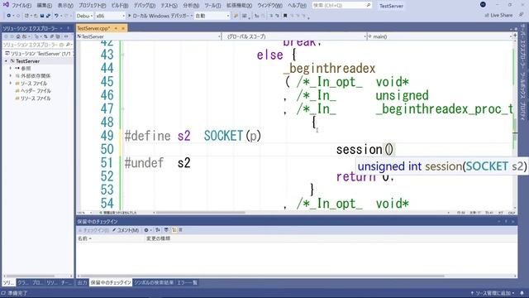The image size is (529, 298).
Task: Open the 分析(N) menu
Action: click(x=191, y=6)
